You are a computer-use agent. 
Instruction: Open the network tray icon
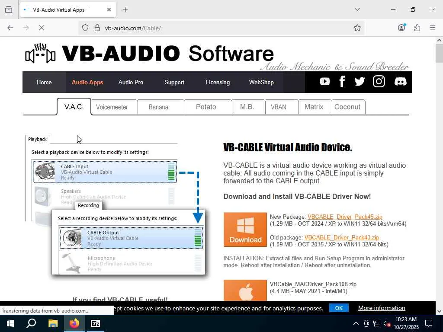click(377, 323)
